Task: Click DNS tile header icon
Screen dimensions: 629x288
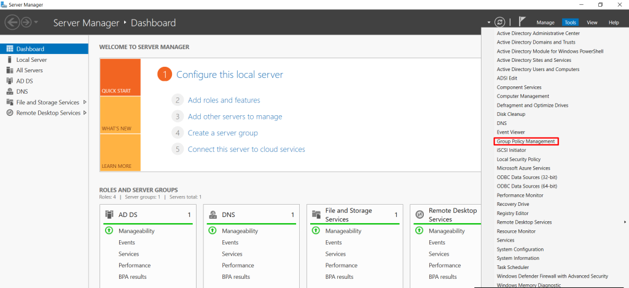Action: 213,214
